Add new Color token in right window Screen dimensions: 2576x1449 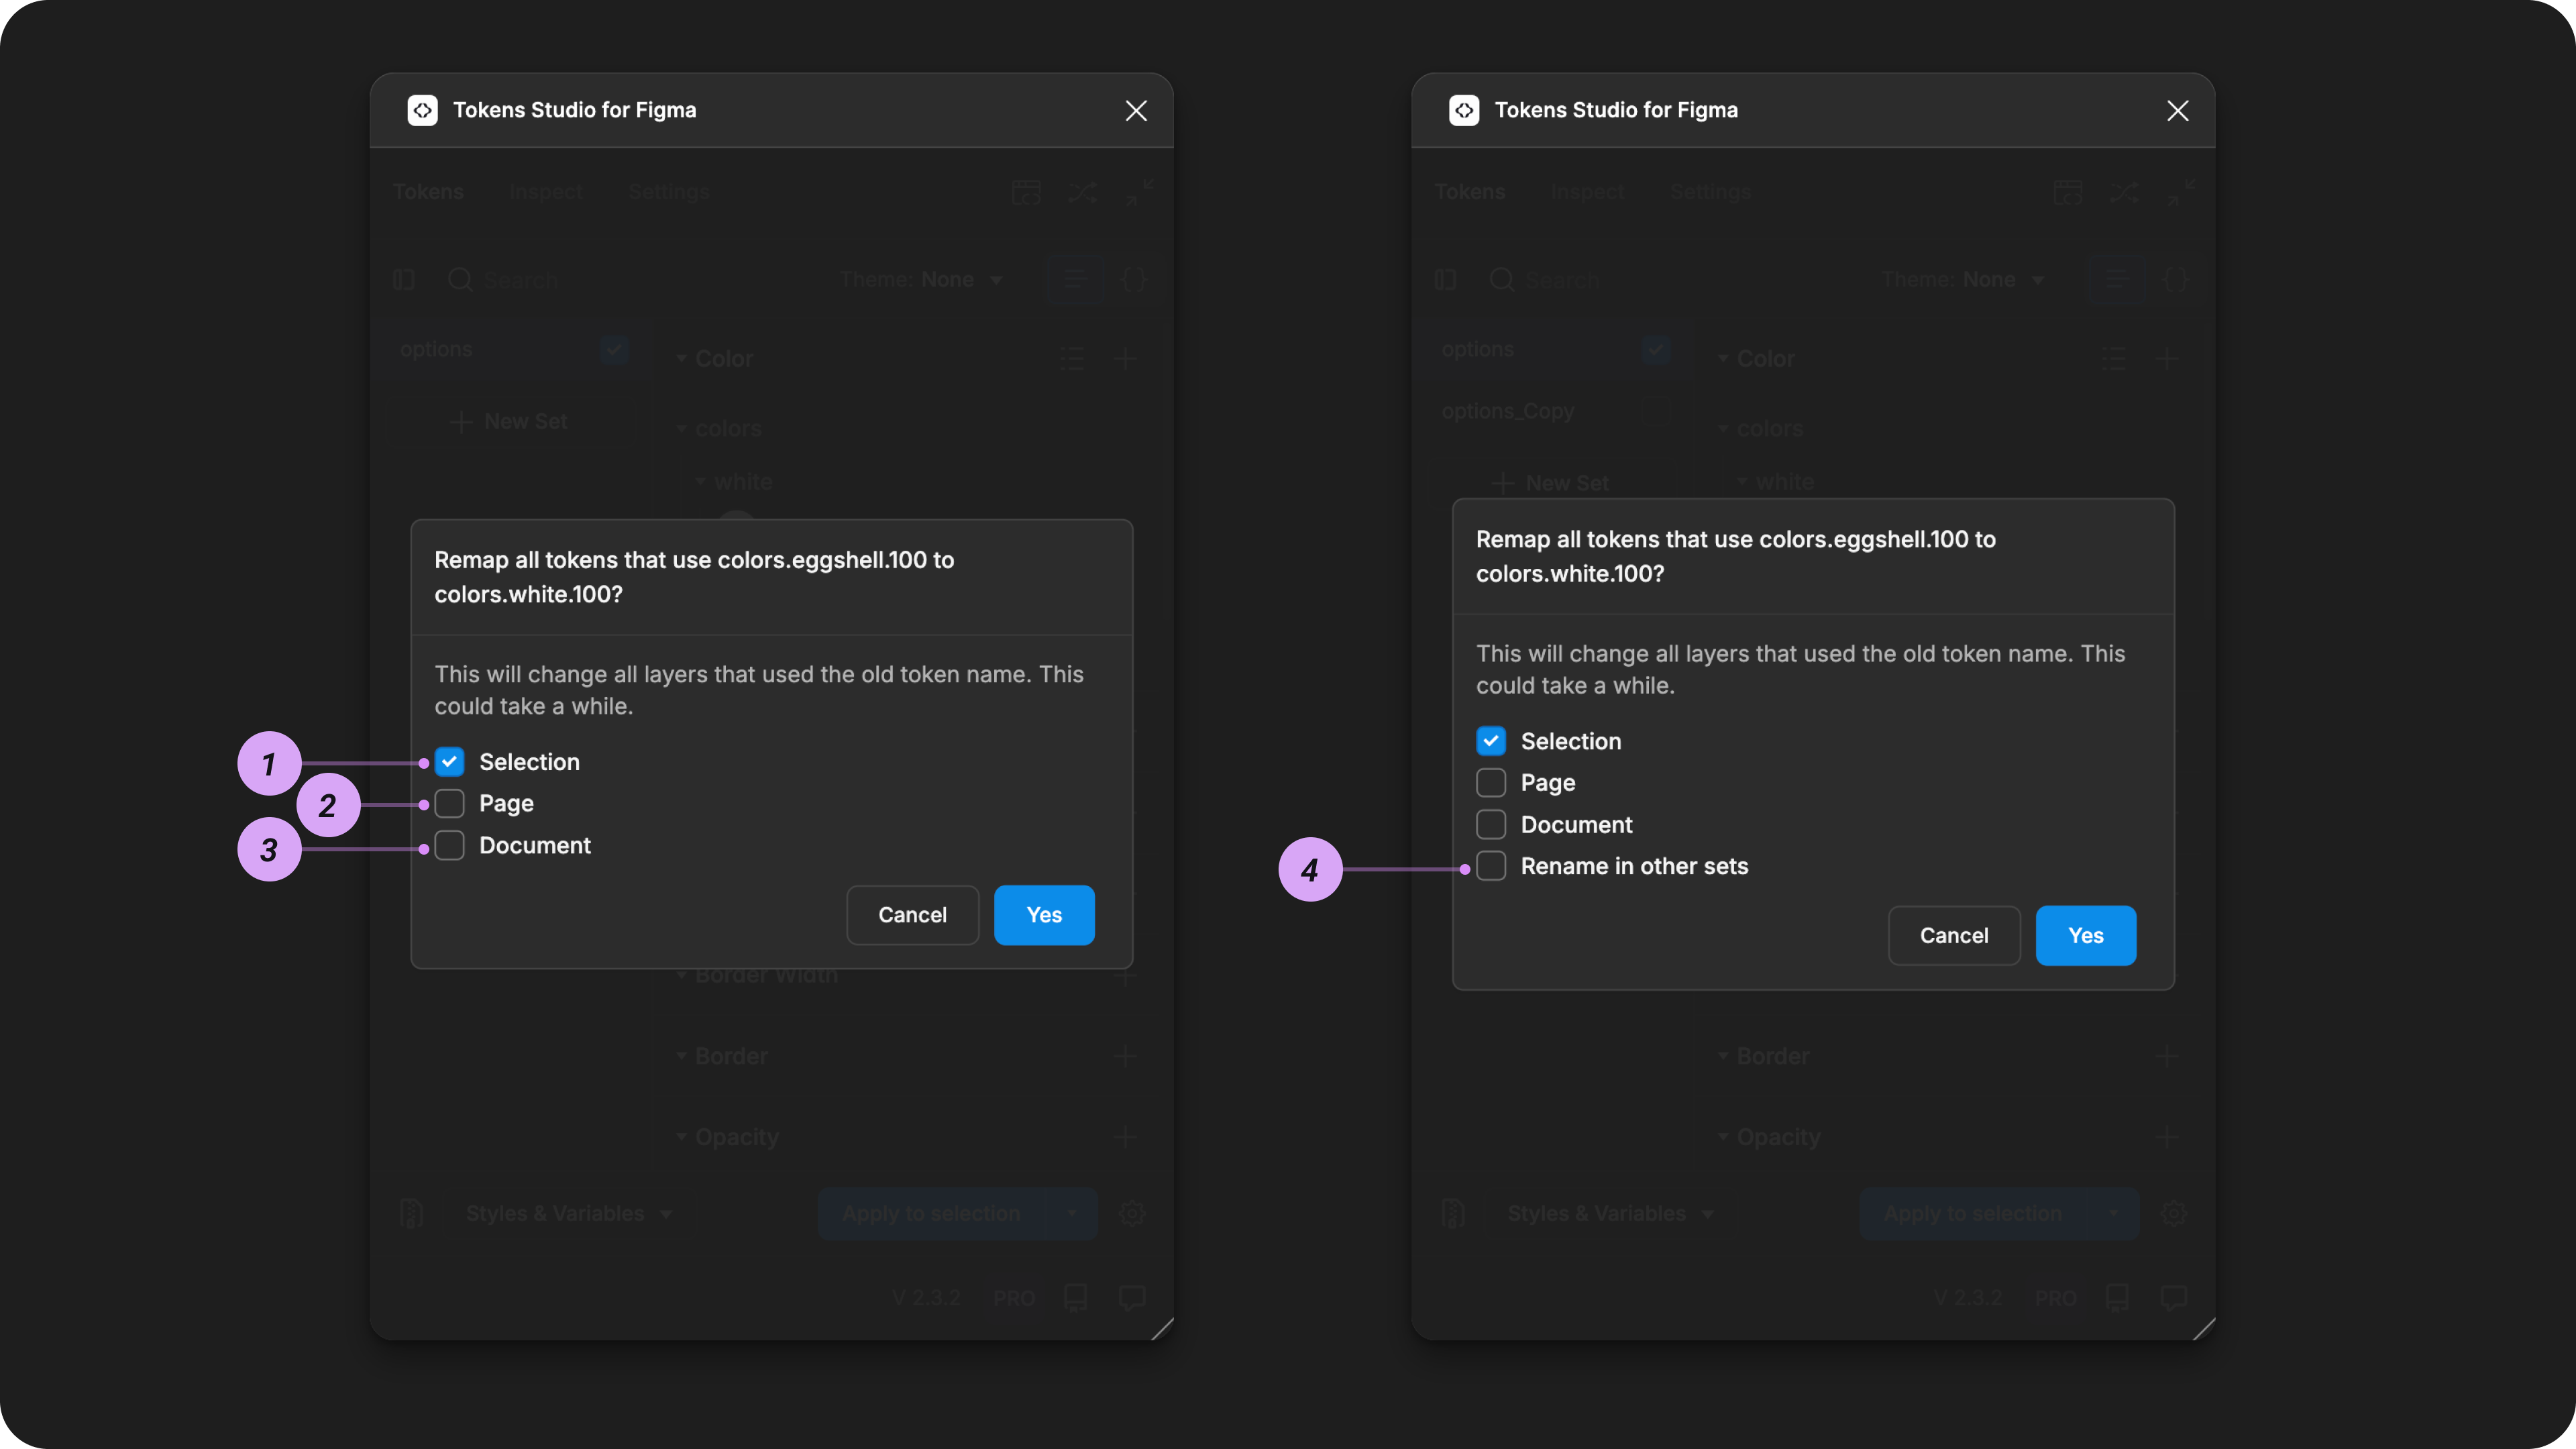click(2167, 359)
